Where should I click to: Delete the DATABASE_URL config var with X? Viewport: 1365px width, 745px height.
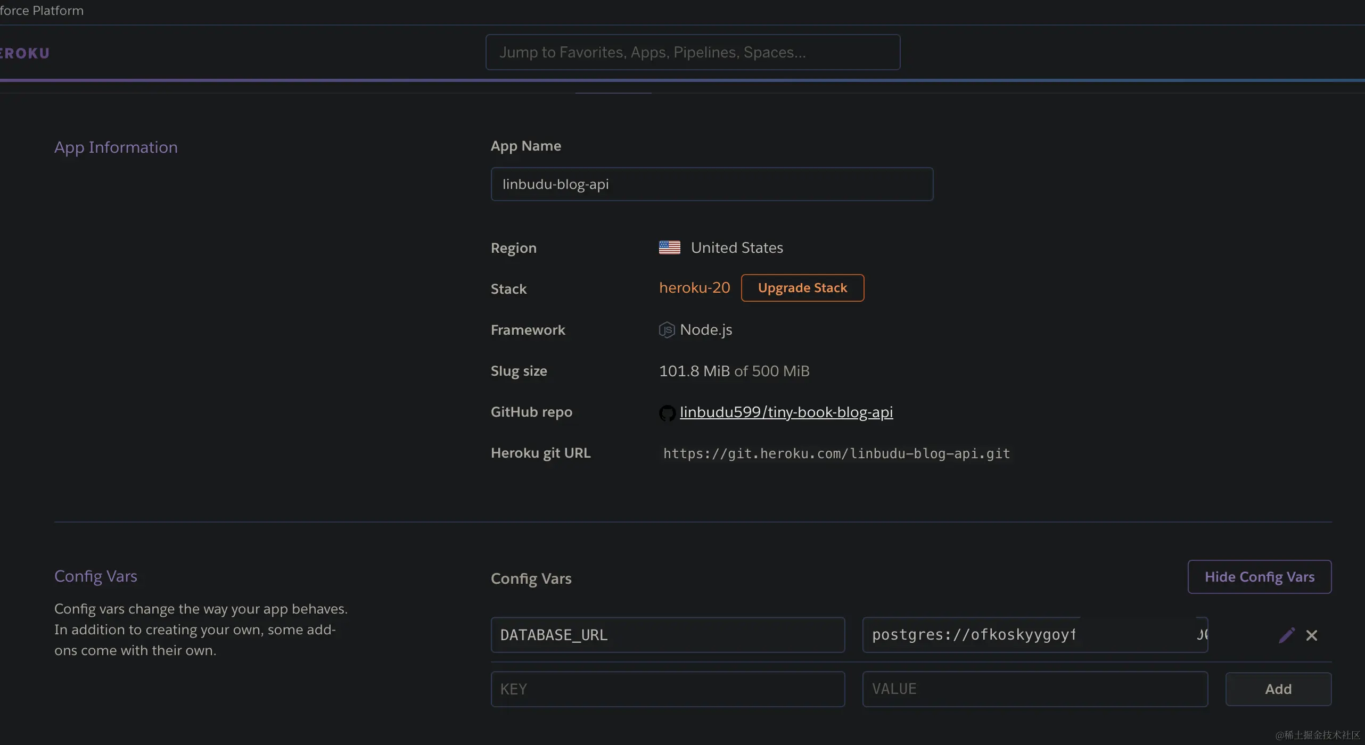[x=1311, y=635]
